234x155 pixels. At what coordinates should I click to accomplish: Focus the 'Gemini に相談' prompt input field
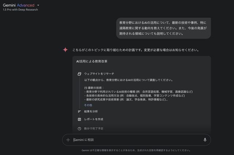point(136,140)
